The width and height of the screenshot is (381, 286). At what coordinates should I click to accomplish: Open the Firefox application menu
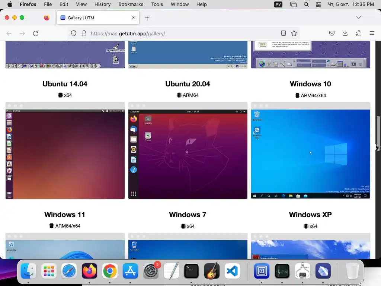[28, 4]
